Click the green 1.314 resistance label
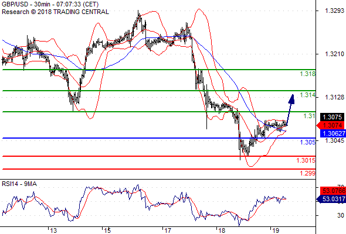 [308, 95]
